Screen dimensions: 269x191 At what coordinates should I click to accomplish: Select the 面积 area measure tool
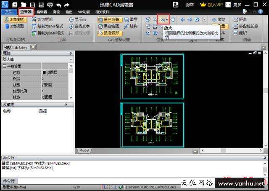[240, 33]
